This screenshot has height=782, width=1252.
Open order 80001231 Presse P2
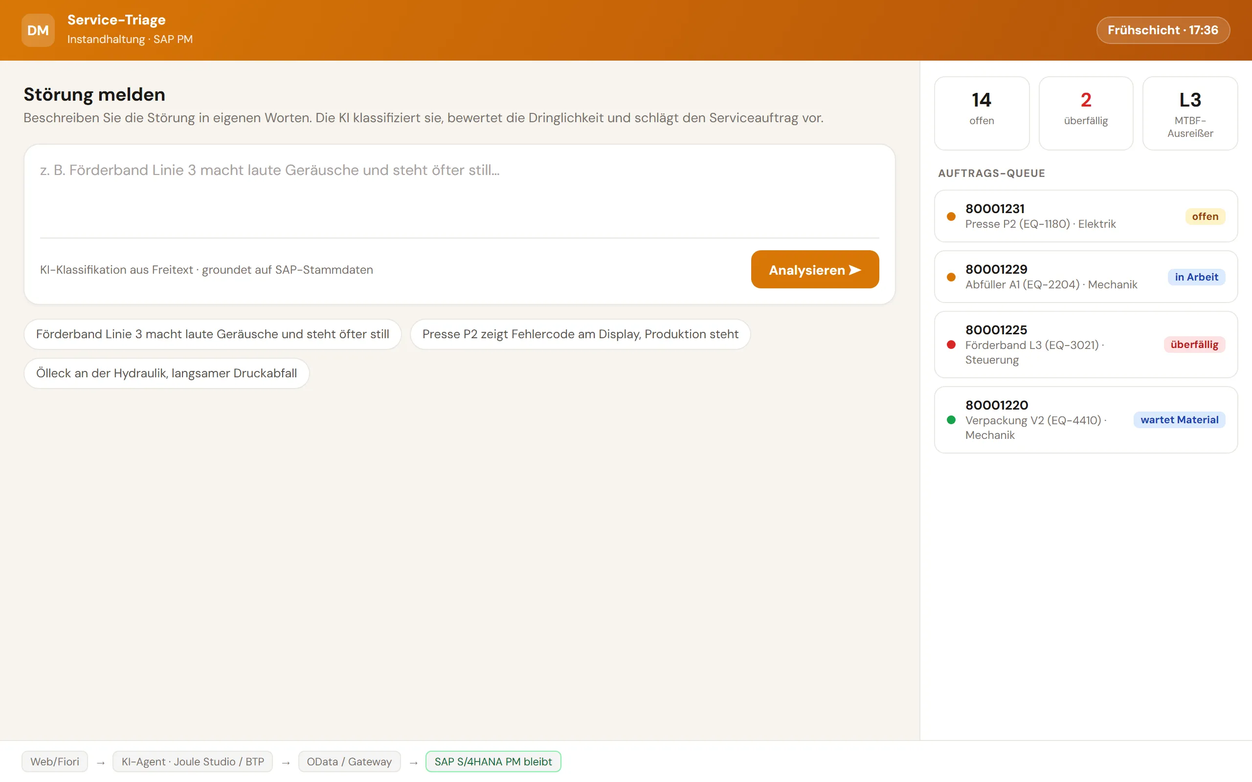click(1085, 216)
